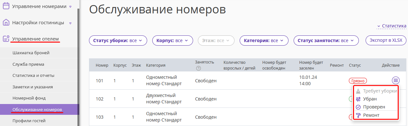
Task: Click Двухместный номер Стандарт category cell
Action: pyautogui.click(x=164, y=99)
